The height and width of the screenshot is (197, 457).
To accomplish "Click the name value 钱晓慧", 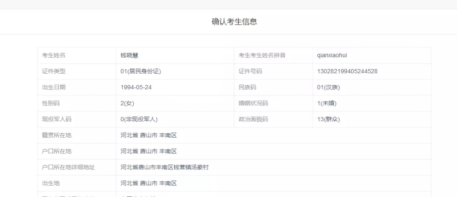I will (129, 55).
